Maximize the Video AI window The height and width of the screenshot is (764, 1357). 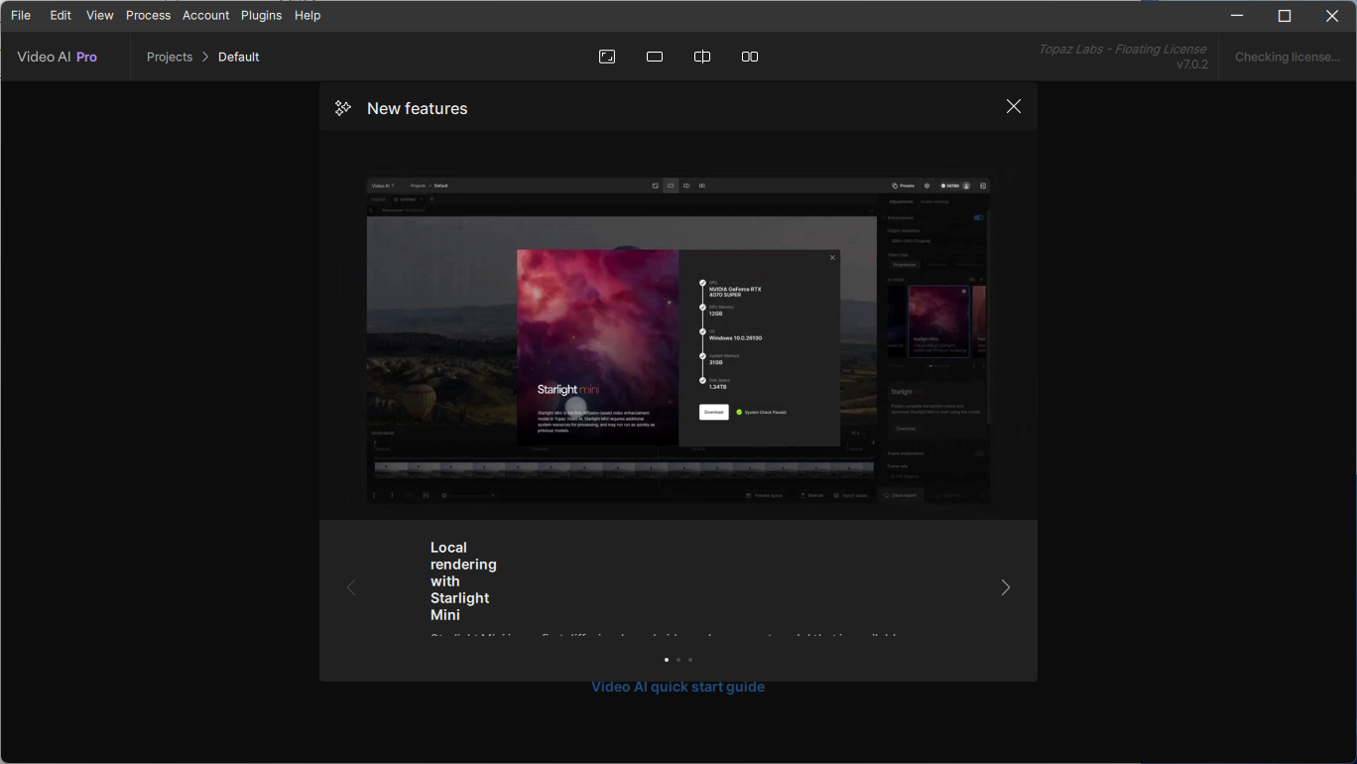tap(1285, 15)
